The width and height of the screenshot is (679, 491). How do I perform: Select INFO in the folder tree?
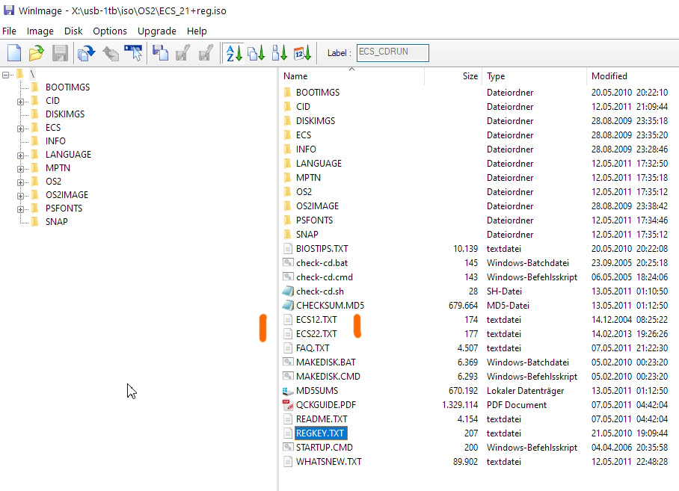tap(55, 140)
